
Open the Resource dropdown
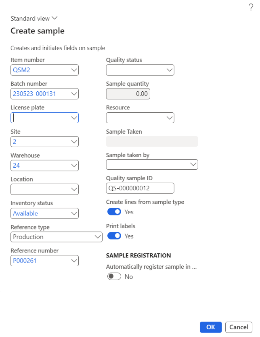click(x=170, y=118)
